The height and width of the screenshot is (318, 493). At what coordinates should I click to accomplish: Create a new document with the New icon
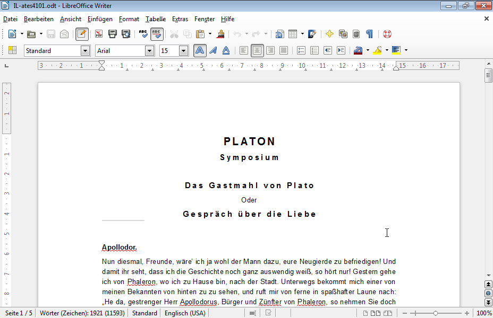point(12,34)
